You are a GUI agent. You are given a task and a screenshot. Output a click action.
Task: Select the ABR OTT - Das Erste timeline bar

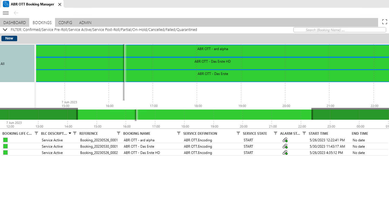(213, 76)
